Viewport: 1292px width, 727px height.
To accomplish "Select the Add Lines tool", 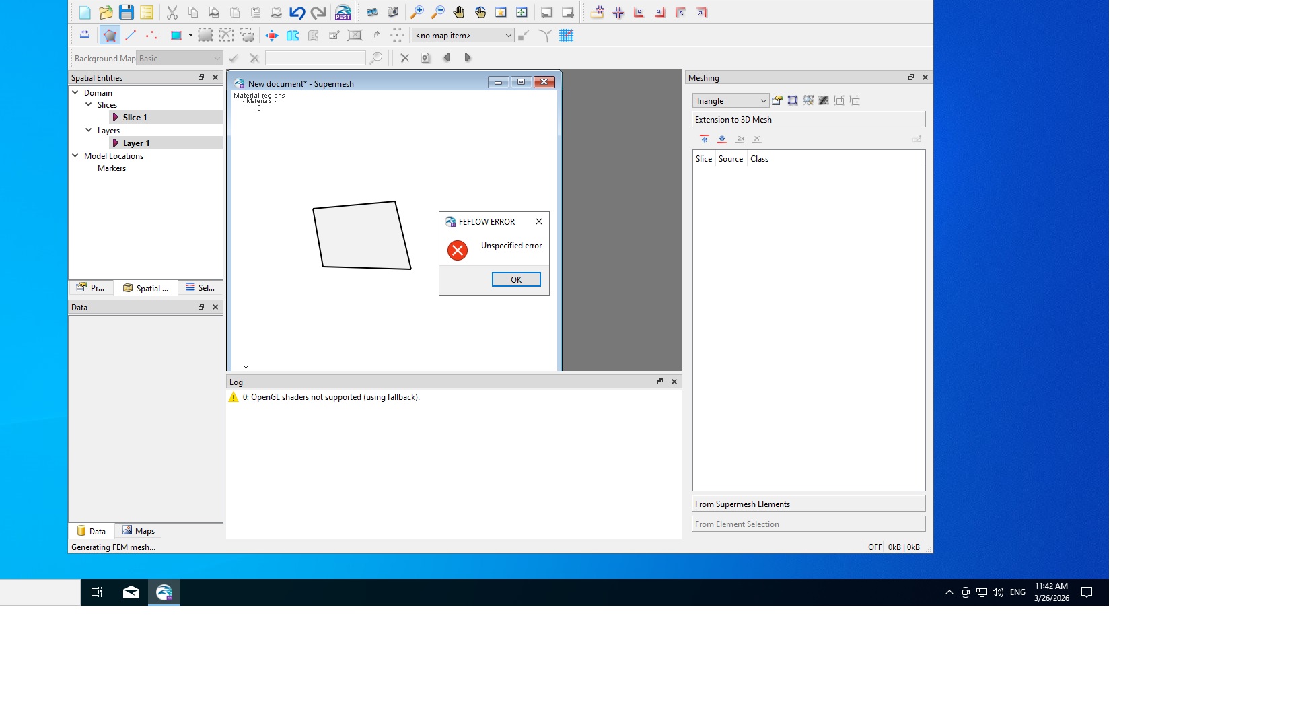I will pos(131,36).
